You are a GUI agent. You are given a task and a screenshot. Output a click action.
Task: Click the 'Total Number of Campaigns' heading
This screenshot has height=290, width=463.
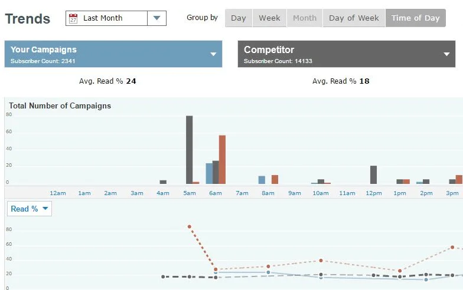click(x=60, y=106)
